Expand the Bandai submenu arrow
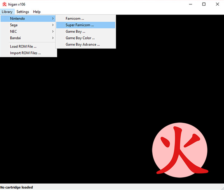Viewport: 224px width, 190px height. (x=53, y=38)
